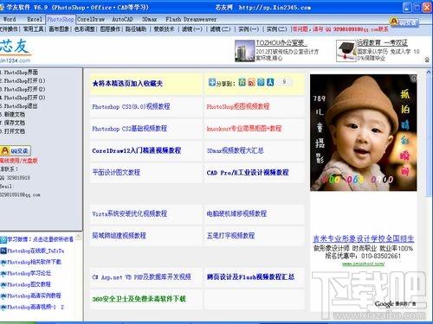Open the 路径辅助 submenu

136,29
